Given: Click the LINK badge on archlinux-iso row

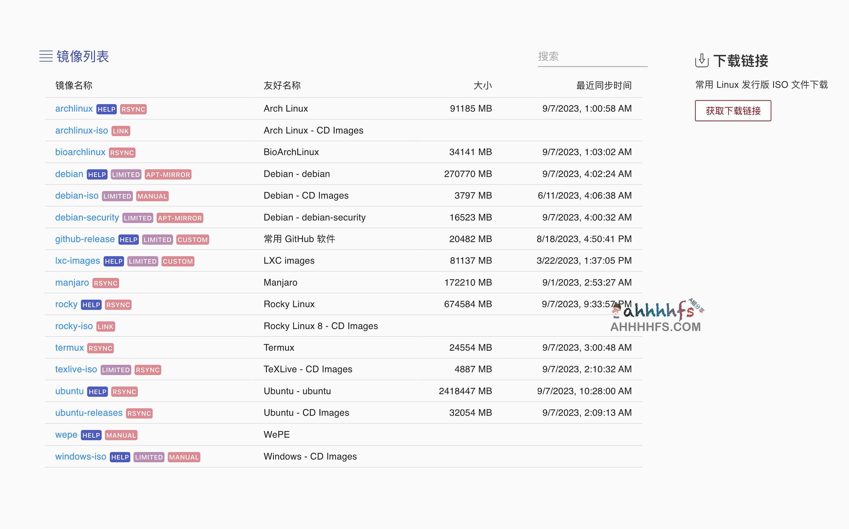Looking at the screenshot, I should [121, 131].
